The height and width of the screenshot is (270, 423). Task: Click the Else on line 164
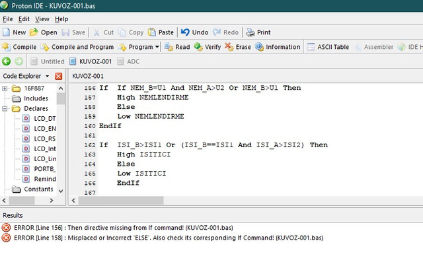[x=126, y=164]
